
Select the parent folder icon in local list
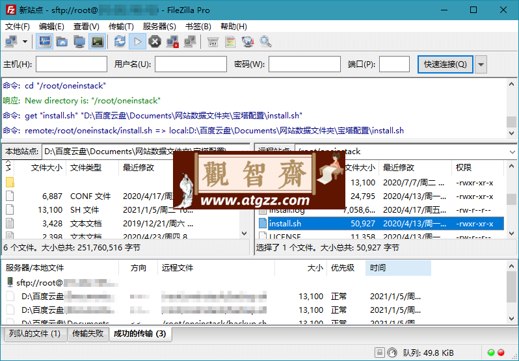coord(10,182)
